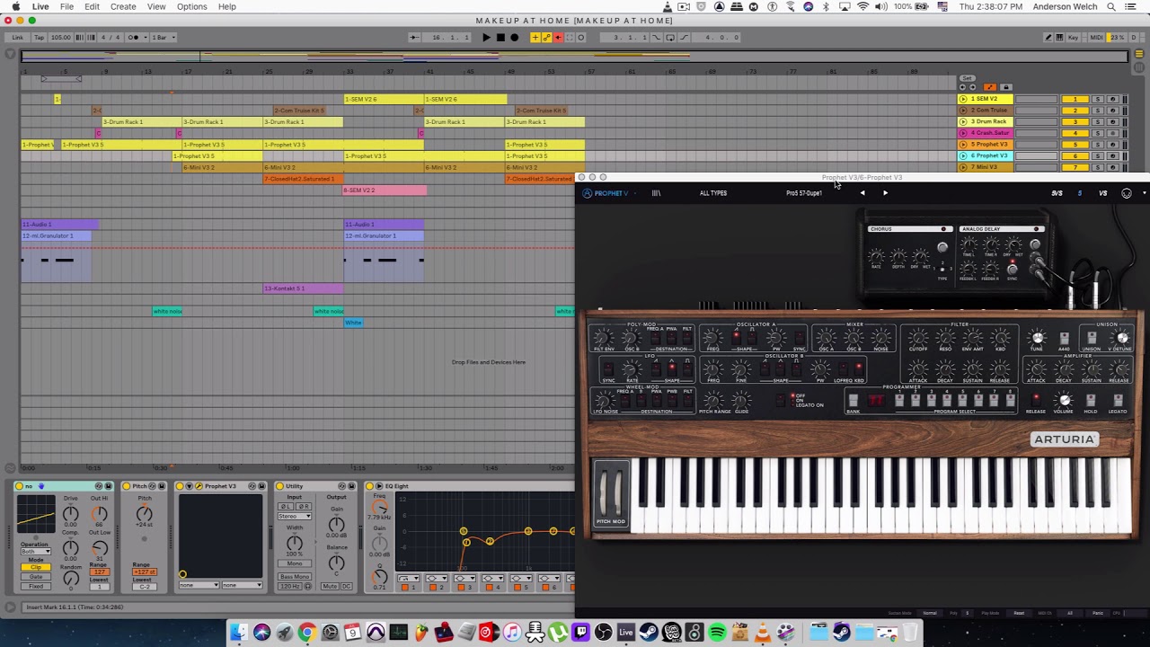Jump to the previous locator arrow

click(x=962, y=87)
